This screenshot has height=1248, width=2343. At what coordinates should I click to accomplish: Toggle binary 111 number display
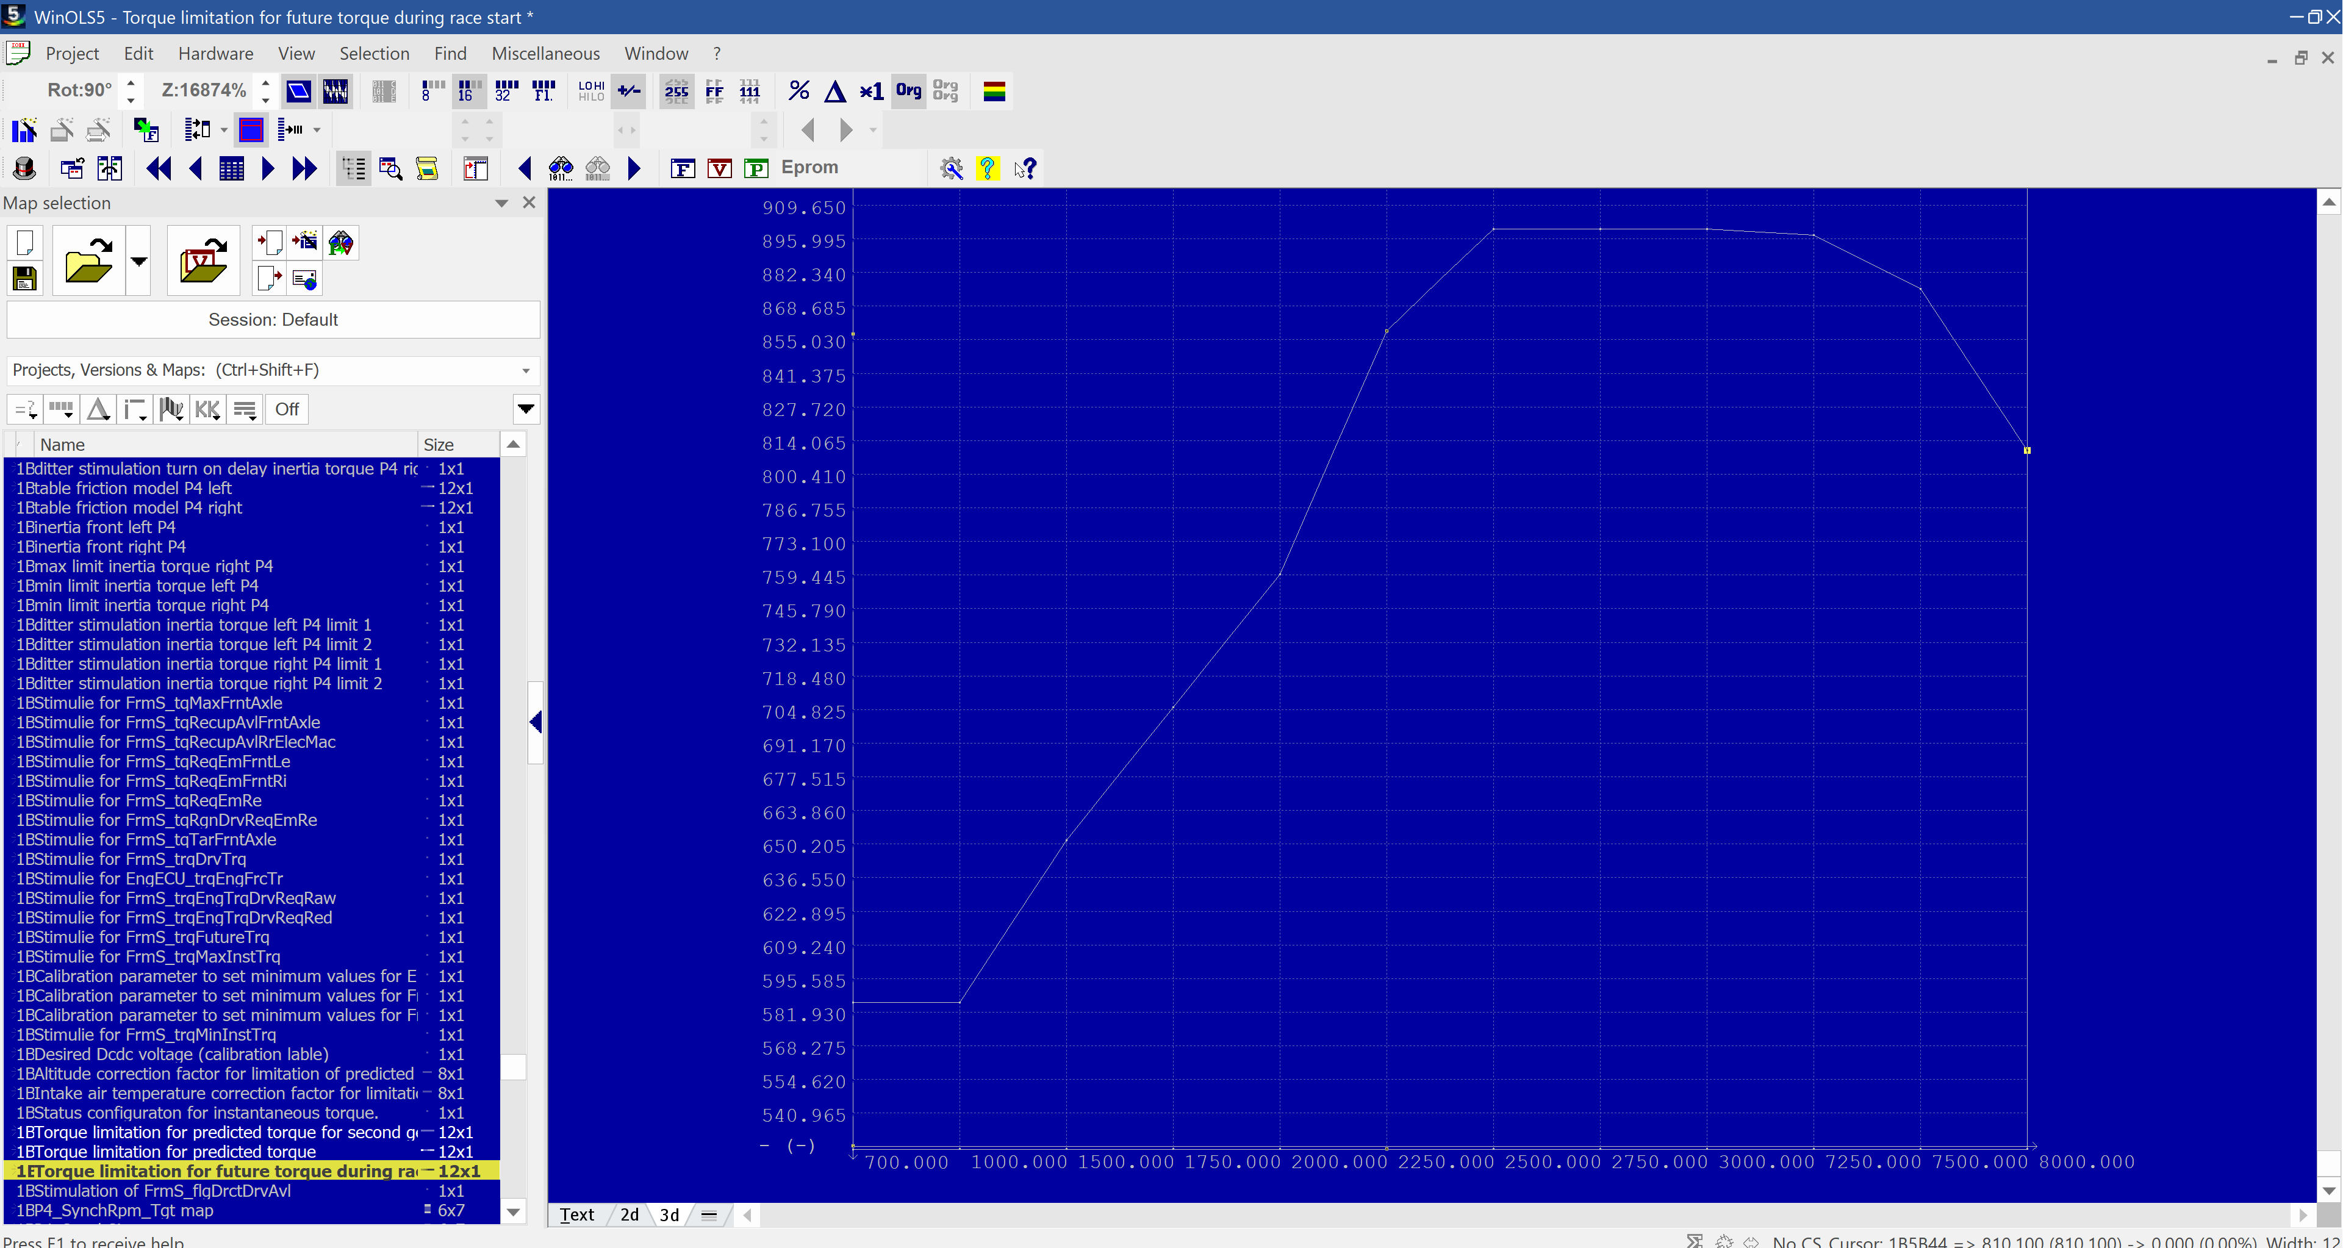[x=750, y=91]
